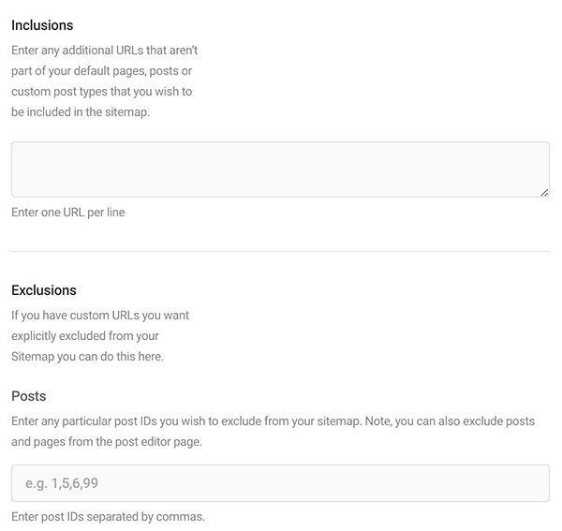
Task: Click the "Enter one URL per line" hint
Action: click(x=68, y=213)
